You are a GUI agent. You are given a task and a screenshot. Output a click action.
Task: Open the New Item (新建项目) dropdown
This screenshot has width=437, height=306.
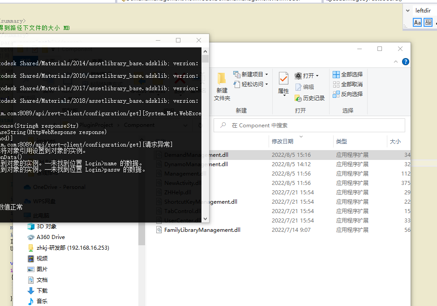click(x=251, y=75)
